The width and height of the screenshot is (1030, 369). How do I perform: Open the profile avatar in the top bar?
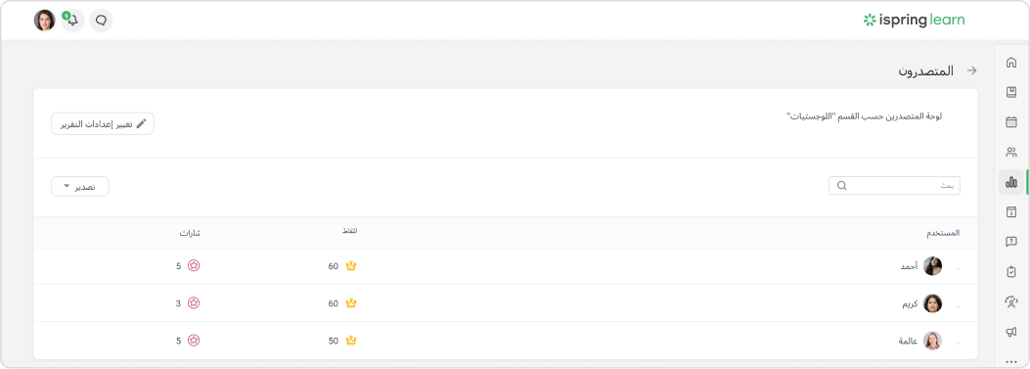(x=45, y=21)
